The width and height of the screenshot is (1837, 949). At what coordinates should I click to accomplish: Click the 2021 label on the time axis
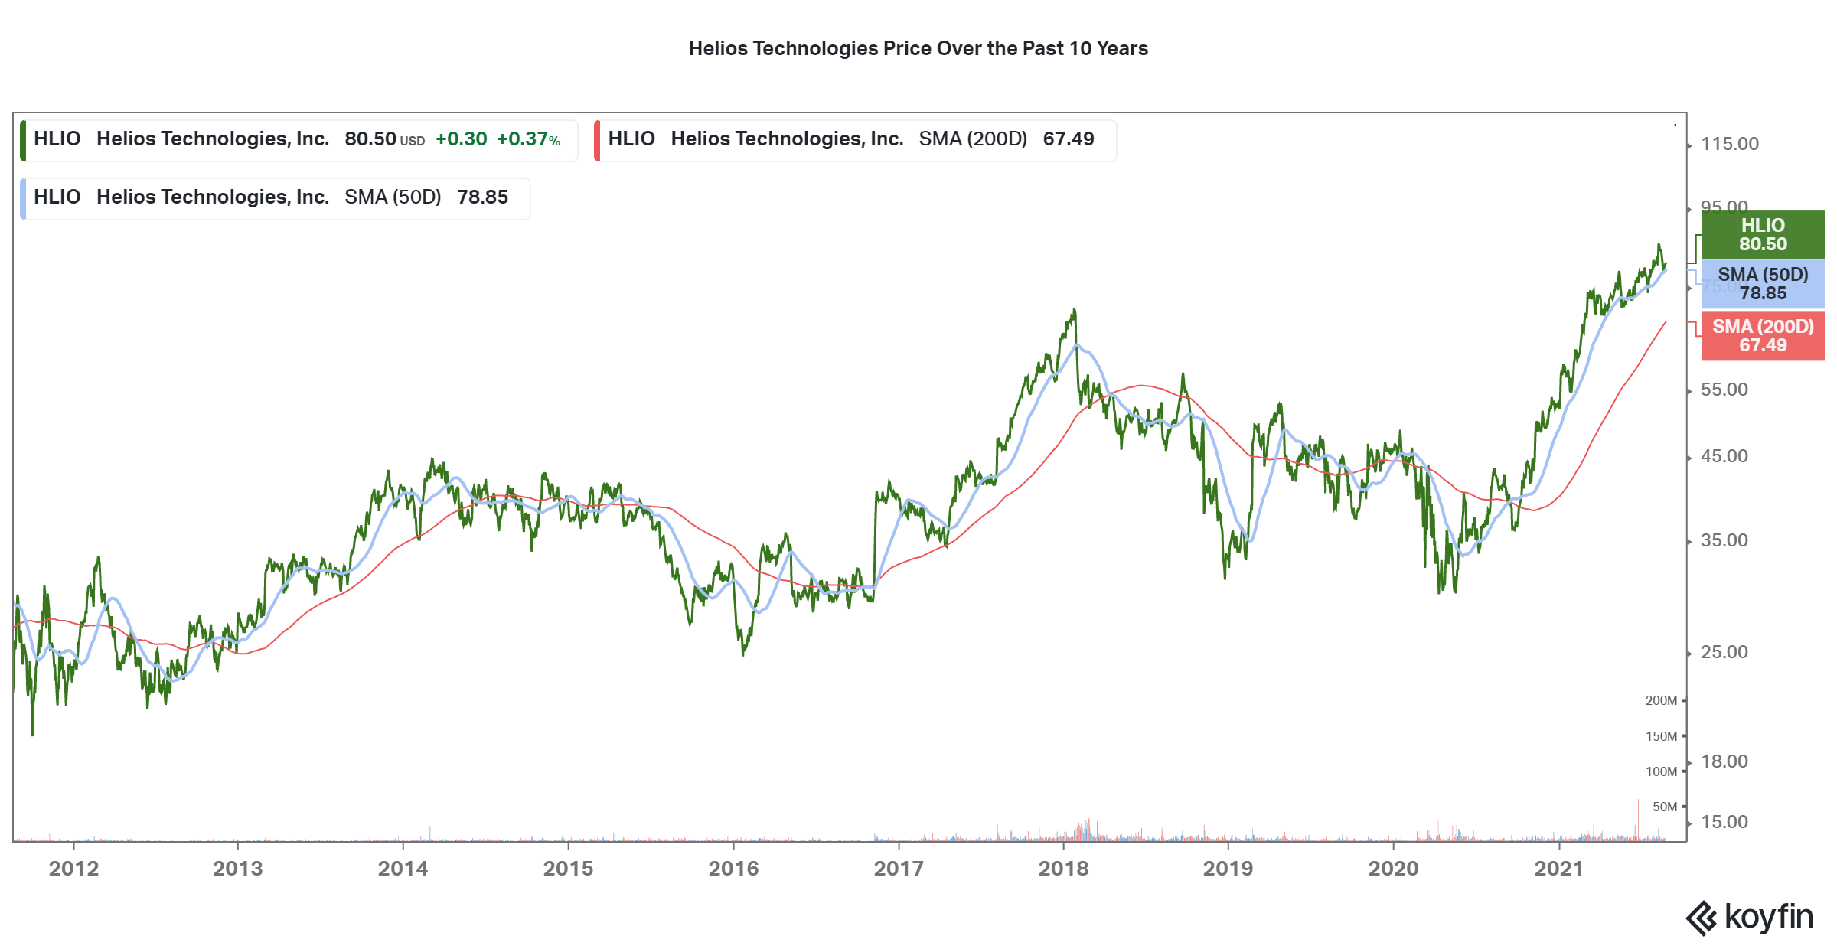click(1558, 869)
